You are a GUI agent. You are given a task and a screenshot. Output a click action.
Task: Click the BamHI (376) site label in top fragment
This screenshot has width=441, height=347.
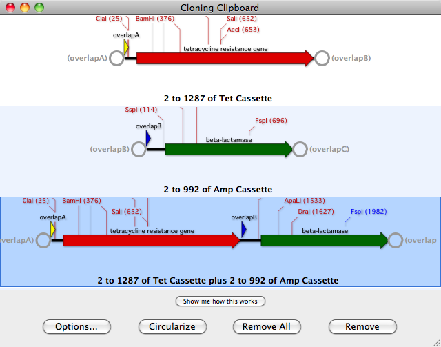[154, 19]
